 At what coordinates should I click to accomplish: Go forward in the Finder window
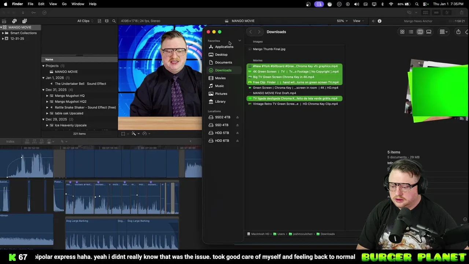coord(259,32)
